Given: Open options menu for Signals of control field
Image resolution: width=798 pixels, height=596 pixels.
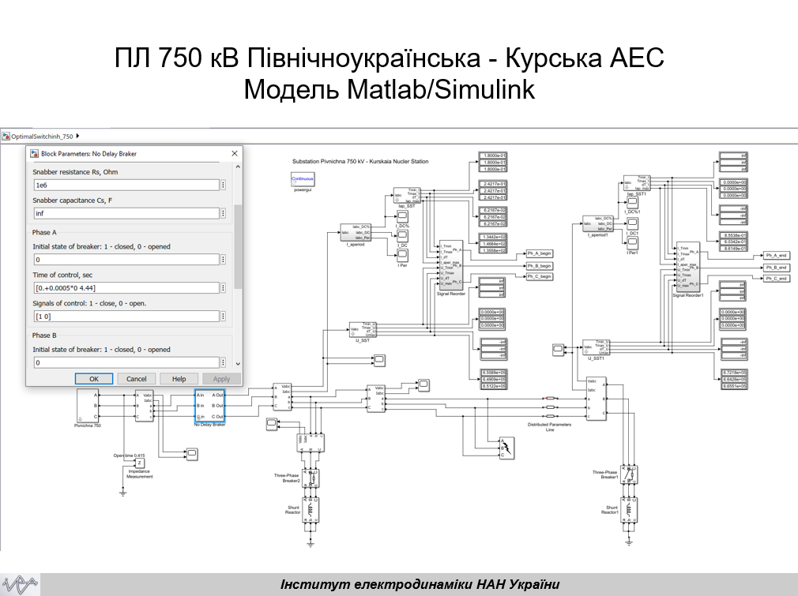Looking at the screenshot, I should tap(223, 317).
